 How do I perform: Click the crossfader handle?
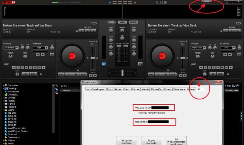[122, 73]
